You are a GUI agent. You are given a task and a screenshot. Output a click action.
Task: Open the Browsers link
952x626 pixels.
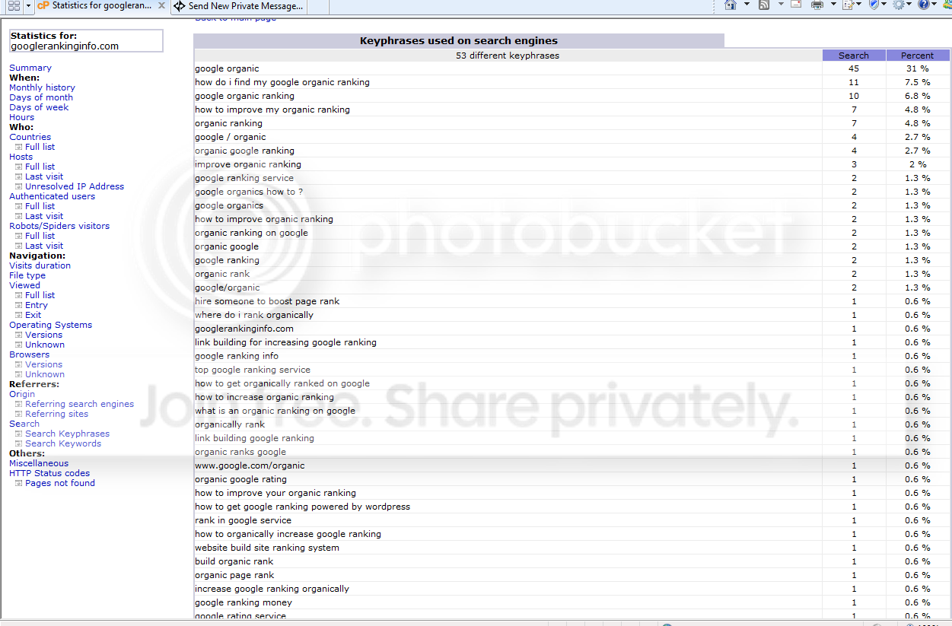point(29,354)
